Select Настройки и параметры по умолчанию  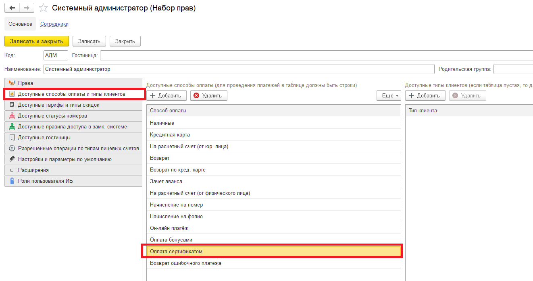(x=73, y=159)
